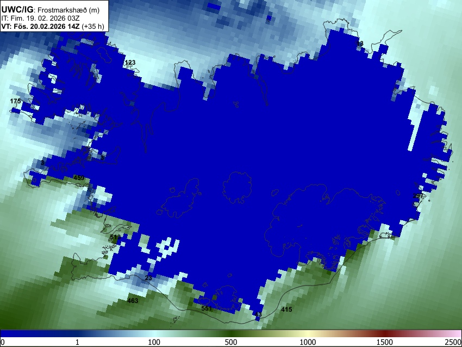Click the color scale label 0
The image size is (462, 347).
coord(3,342)
